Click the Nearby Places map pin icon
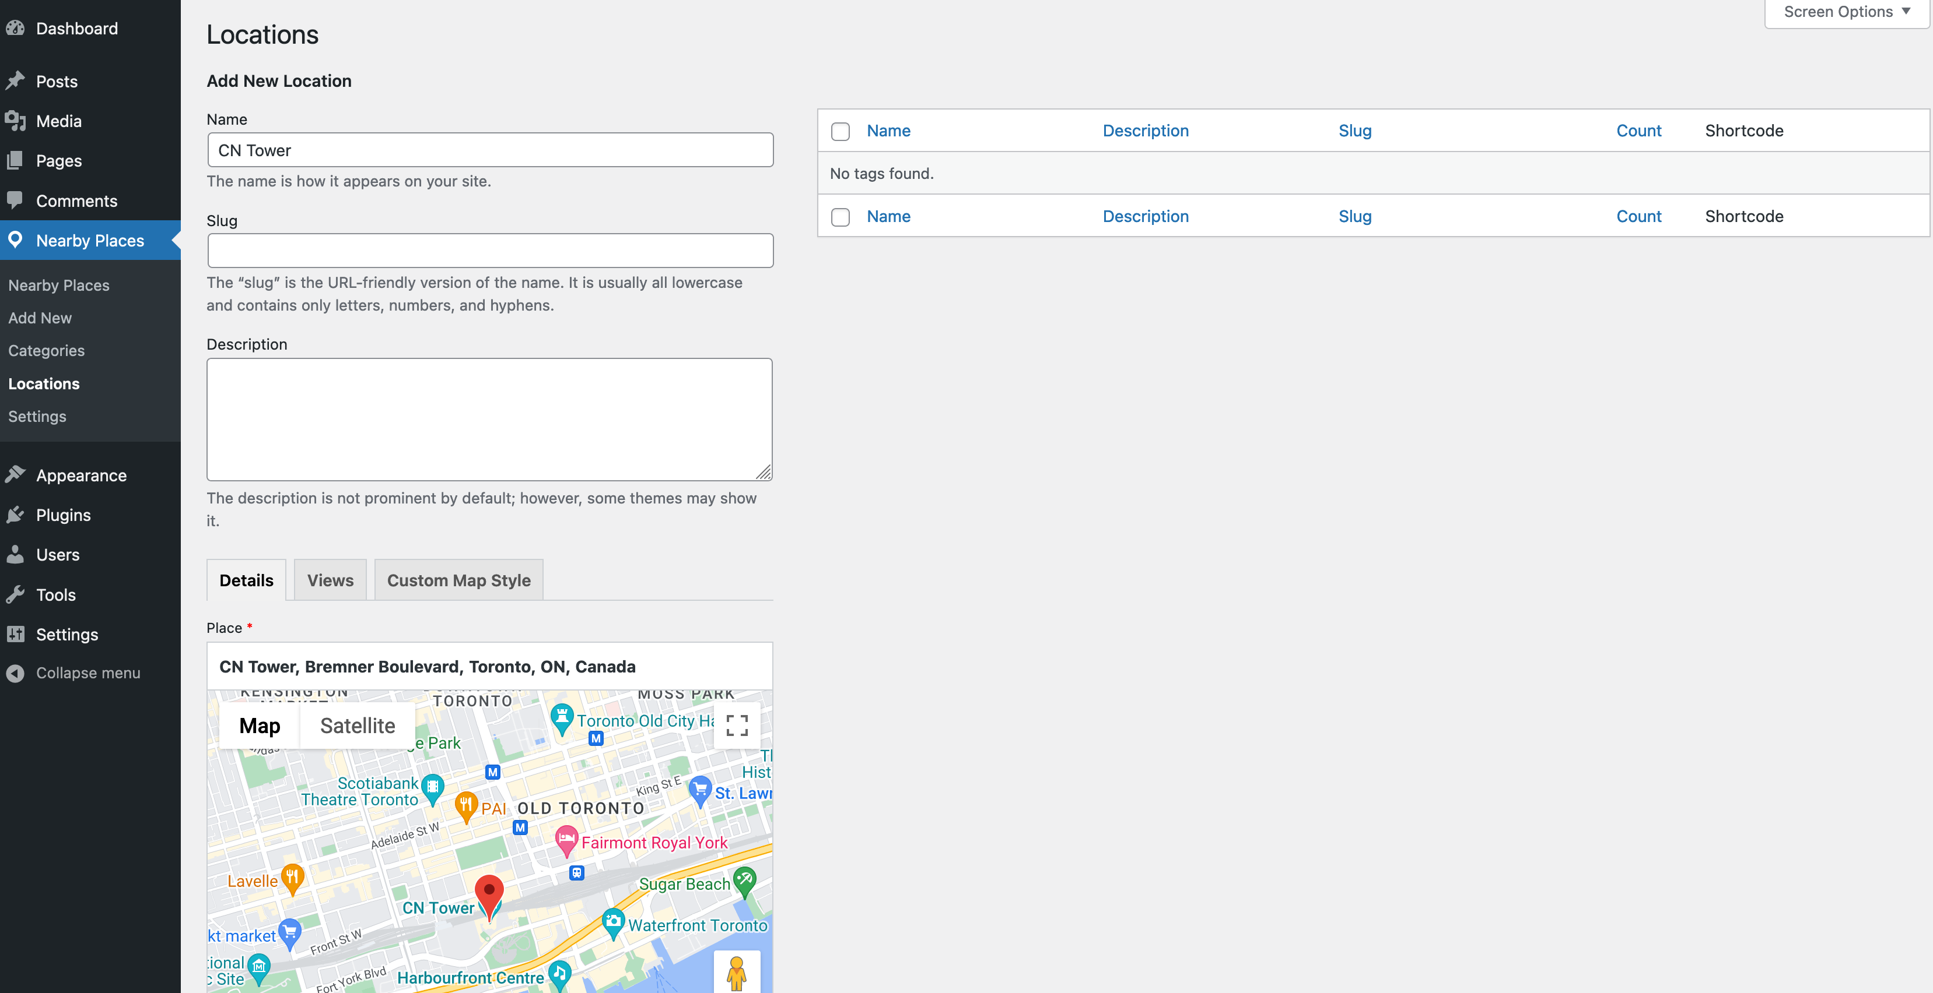The height and width of the screenshot is (993, 1933). 15,240
